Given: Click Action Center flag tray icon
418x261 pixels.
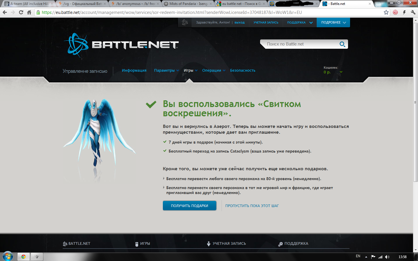Looking at the screenshot, I should (x=373, y=257).
